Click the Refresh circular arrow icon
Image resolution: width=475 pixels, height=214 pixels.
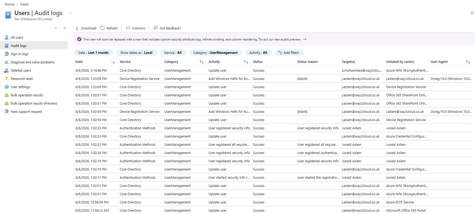[x=102, y=28]
